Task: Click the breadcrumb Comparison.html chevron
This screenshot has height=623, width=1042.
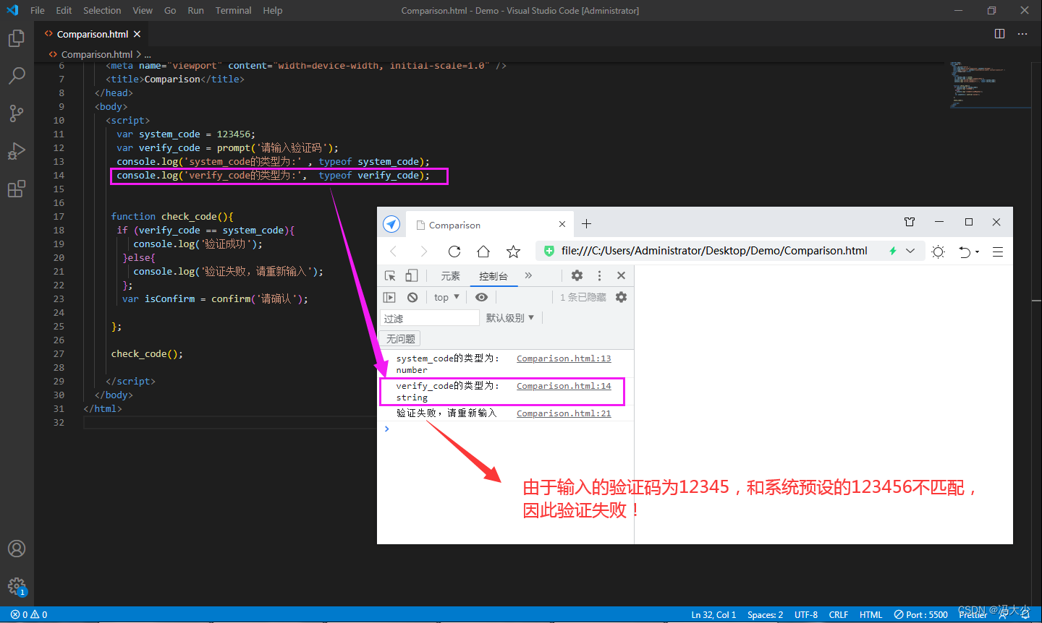Action: 138,54
